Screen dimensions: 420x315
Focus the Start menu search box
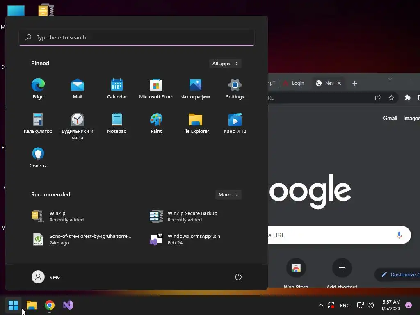pyautogui.click(x=137, y=37)
